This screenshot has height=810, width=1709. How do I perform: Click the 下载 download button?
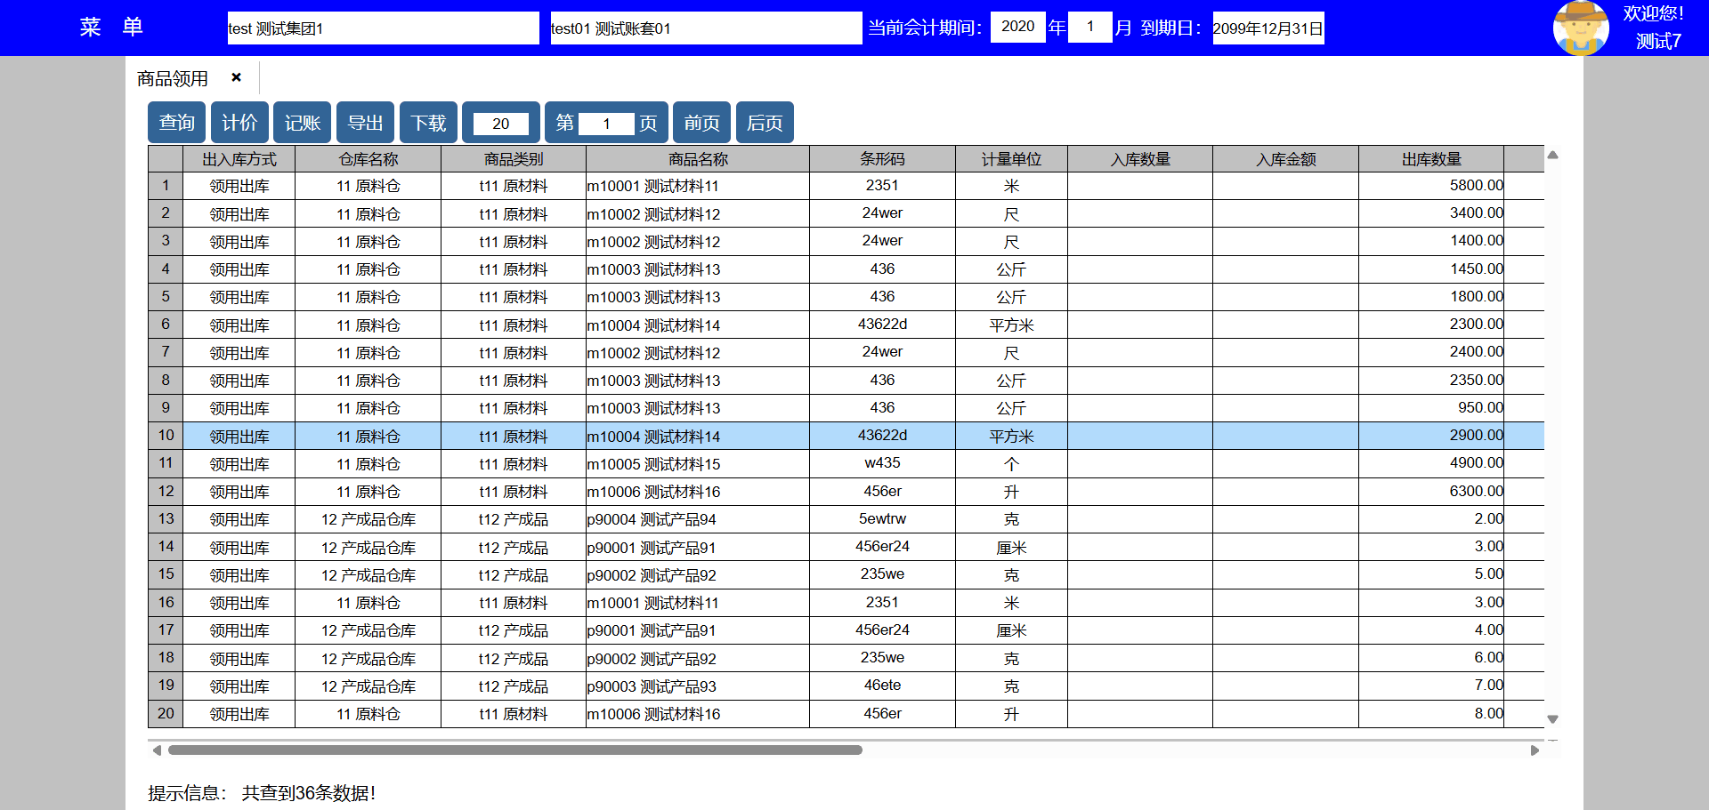pos(428,123)
